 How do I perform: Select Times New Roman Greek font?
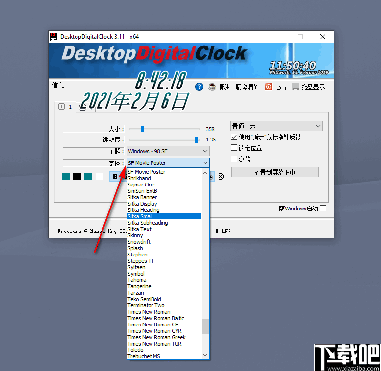pos(164,337)
